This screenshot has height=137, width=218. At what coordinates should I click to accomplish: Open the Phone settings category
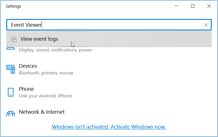coord(26,89)
